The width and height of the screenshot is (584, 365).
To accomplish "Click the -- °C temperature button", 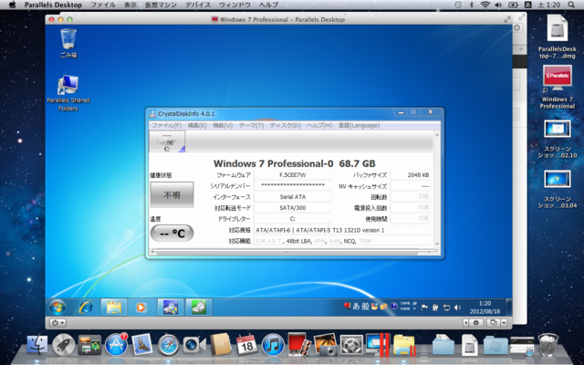I will click(x=172, y=234).
